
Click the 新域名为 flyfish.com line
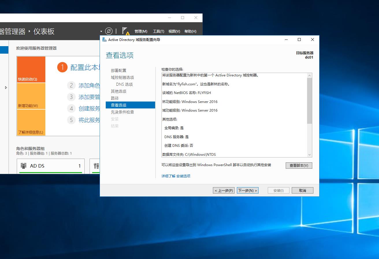tap(196, 84)
